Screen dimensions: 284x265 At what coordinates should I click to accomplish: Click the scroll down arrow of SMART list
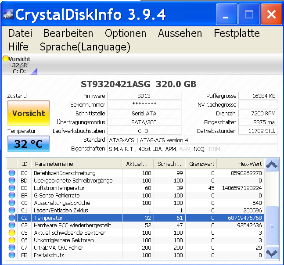coord(272,253)
